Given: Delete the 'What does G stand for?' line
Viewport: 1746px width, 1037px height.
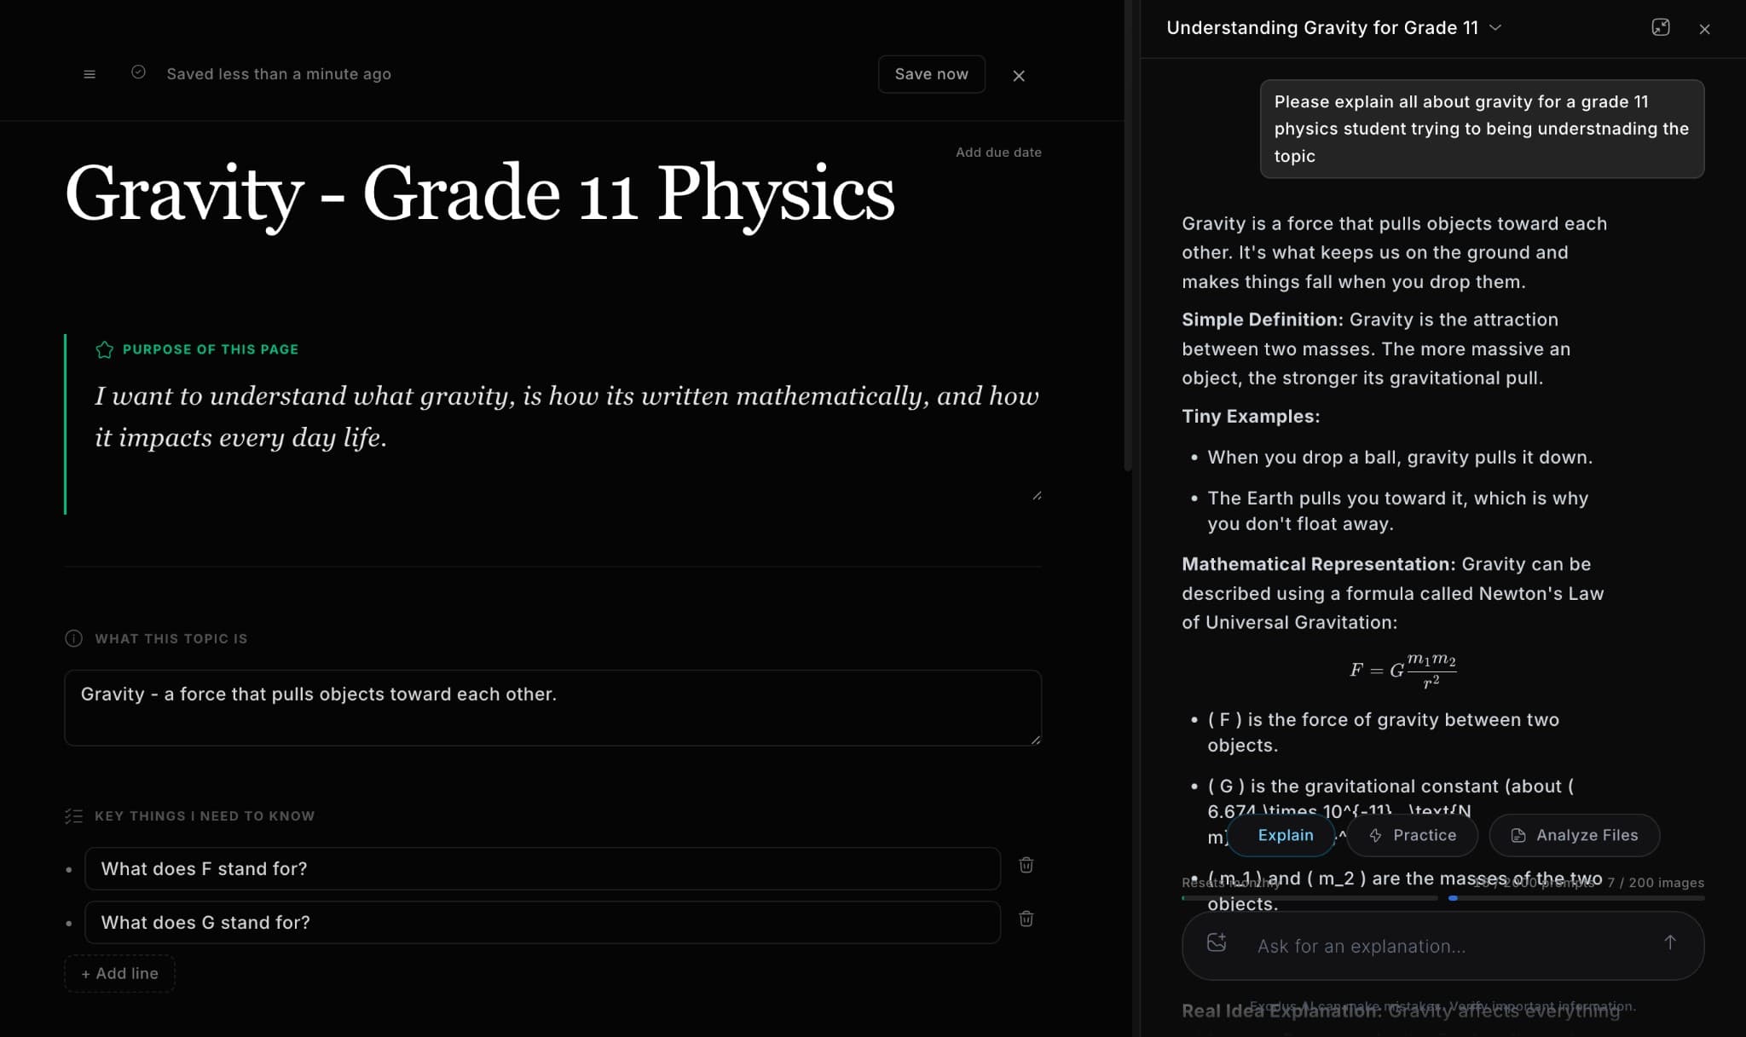Looking at the screenshot, I should point(1026,919).
